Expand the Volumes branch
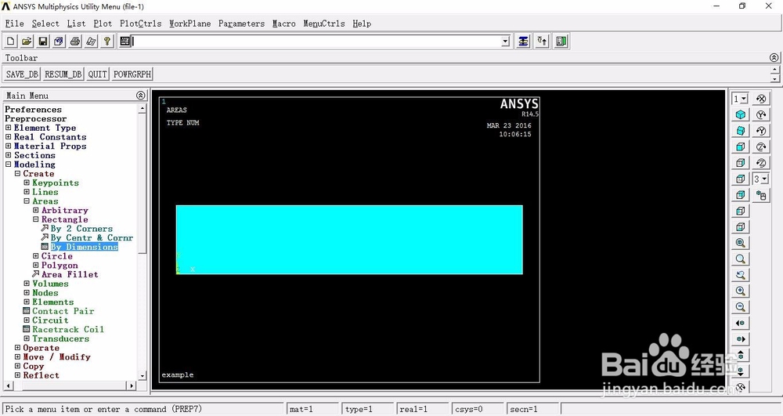The width and height of the screenshot is (783, 416). 27,283
